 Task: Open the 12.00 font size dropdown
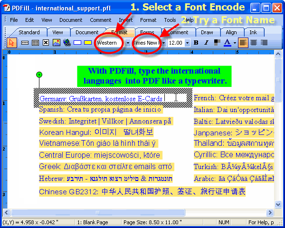coord(188,43)
